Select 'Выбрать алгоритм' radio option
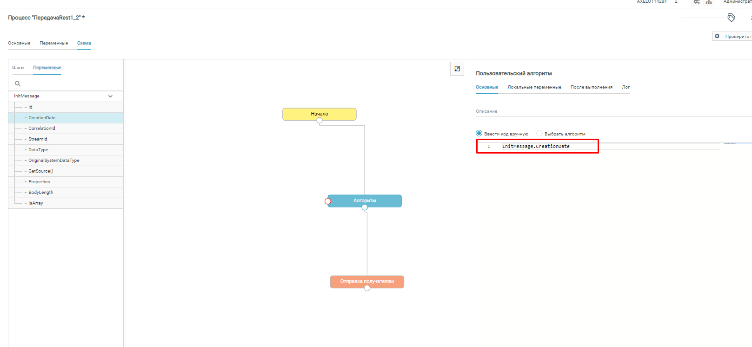Viewport: 752px width, 347px height. (x=539, y=134)
